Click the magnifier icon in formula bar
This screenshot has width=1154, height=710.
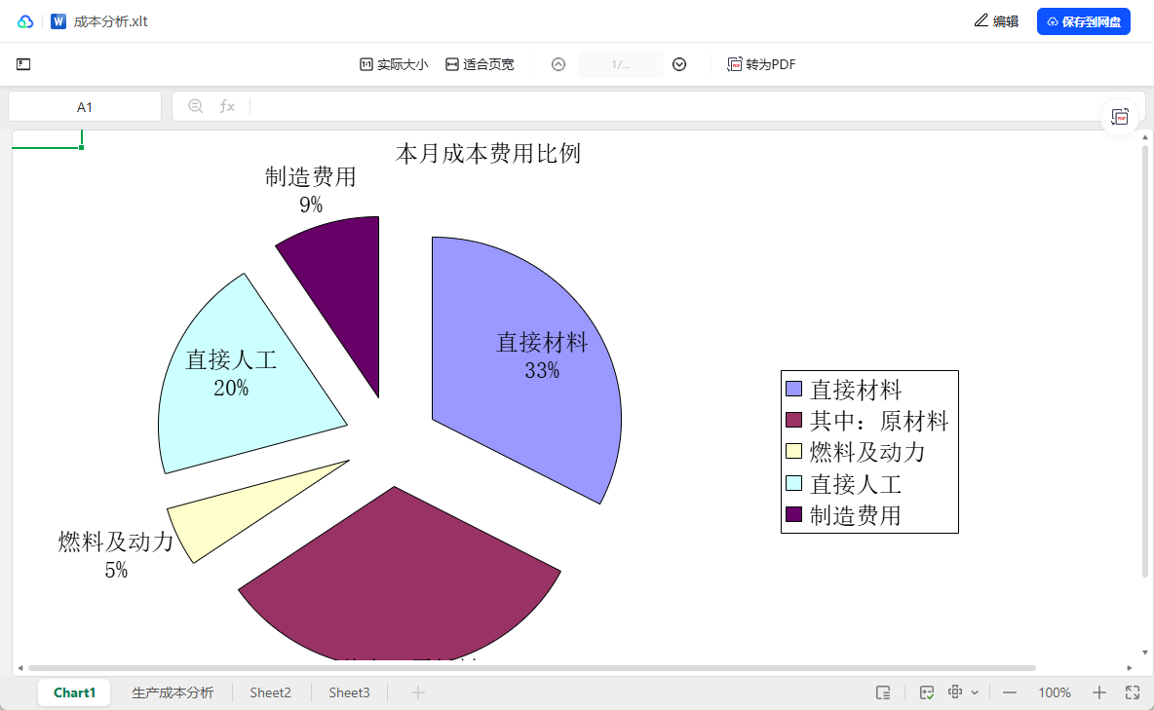(195, 106)
